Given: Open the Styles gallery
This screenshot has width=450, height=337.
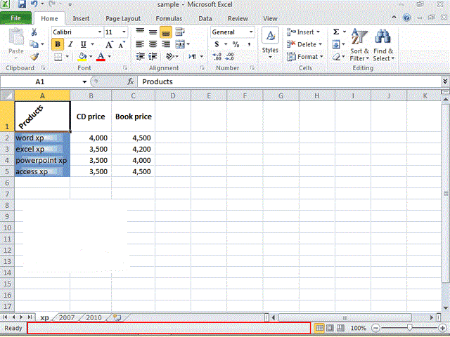Looking at the screenshot, I should pos(270,43).
